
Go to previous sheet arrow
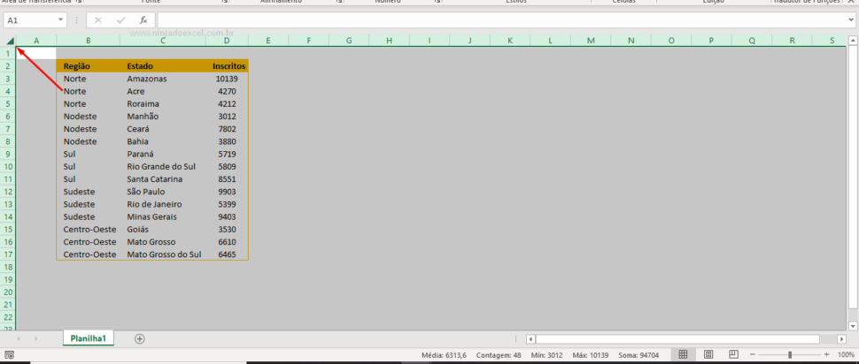pyautogui.click(x=19, y=339)
